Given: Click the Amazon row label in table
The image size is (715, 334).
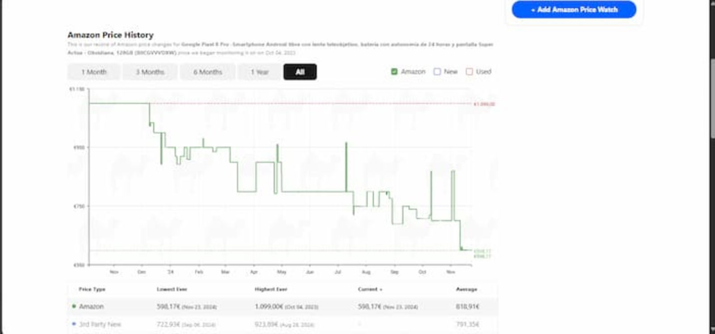Looking at the screenshot, I should [91, 306].
